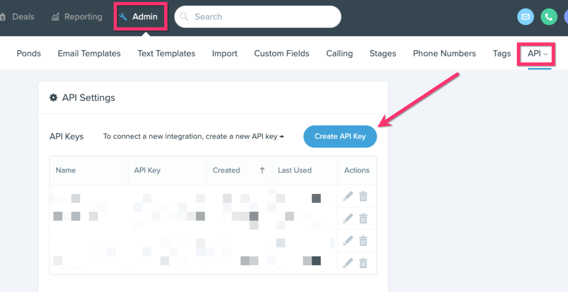Click into the Search field
Viewport: 568px width, 292px height.
[258, 17]
